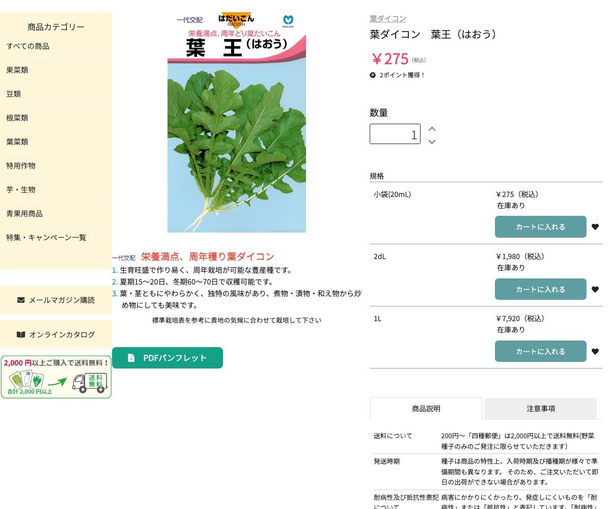The image size is (611, 509).
Task: Decrease quantity with down arrow
Action: click(432, 142)
